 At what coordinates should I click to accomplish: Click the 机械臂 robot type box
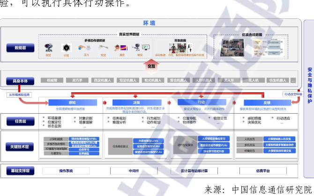52,80
